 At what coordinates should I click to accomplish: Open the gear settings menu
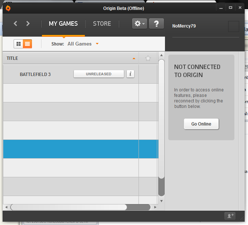[x=140, y=23]
